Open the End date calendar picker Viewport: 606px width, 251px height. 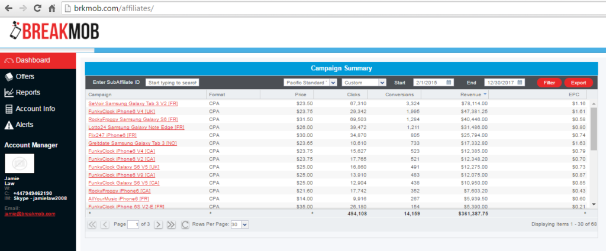pos(520,82)
